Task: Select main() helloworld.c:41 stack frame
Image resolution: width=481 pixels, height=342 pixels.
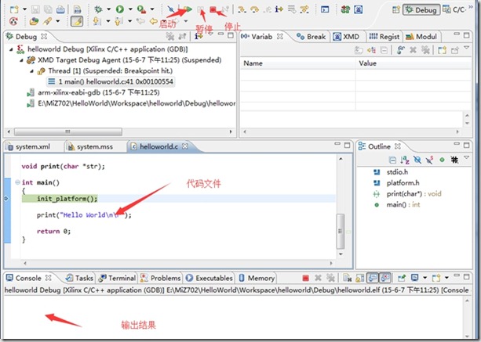Action: 111,81
